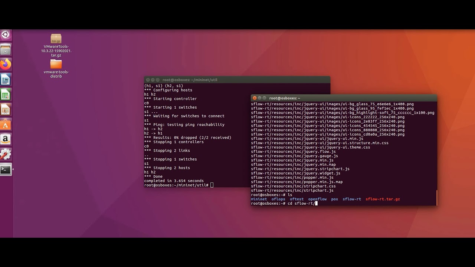This screenshot has width=475, height=267.
Task: Click 'jquery-ui.structure.min.css' line
Action: (320, 143)
